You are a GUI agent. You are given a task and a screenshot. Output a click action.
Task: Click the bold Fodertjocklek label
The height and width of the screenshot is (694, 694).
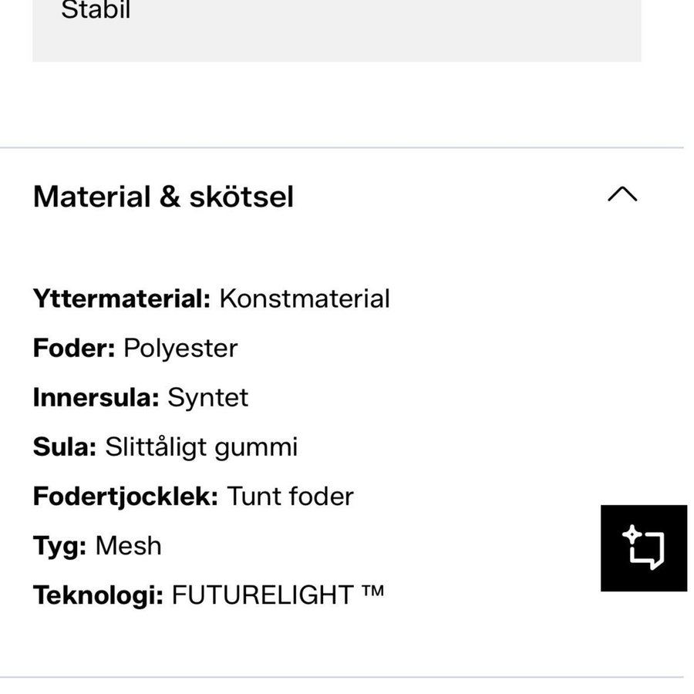click(x=126, y=496)
